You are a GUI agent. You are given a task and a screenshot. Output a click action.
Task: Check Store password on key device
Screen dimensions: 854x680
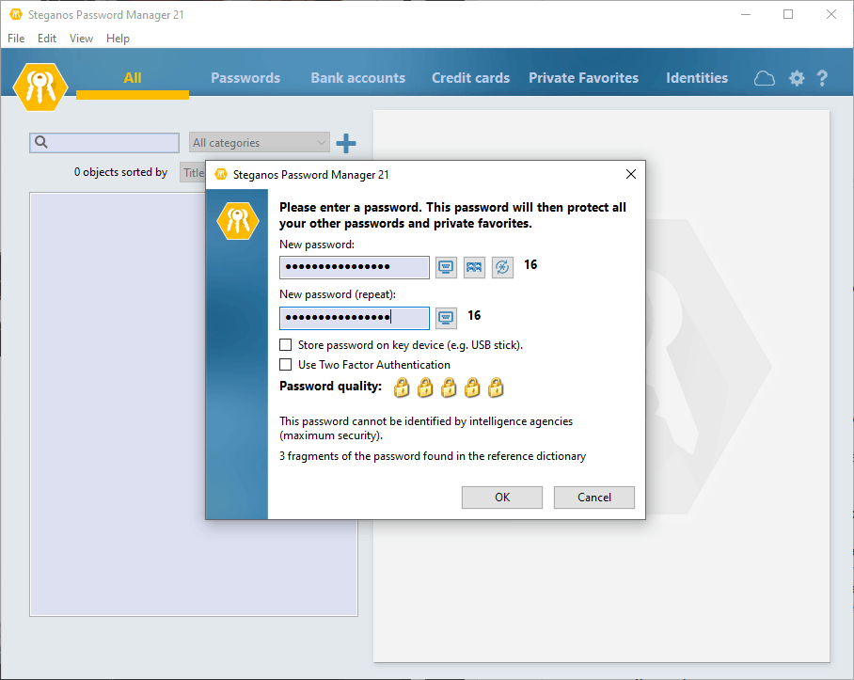coord(285,344)
